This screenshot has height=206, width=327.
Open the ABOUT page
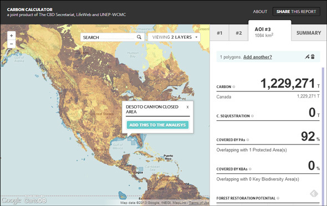[x=260, y=12]
